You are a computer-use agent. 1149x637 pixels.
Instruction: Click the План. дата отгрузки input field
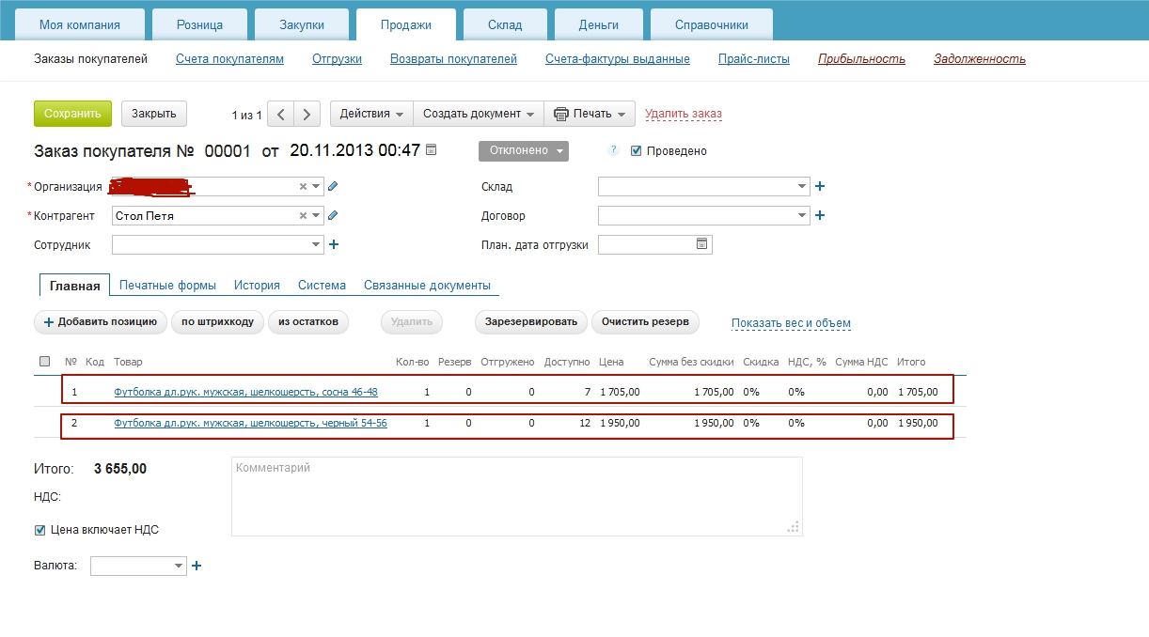pyautogui.click(x=655, y=244)
